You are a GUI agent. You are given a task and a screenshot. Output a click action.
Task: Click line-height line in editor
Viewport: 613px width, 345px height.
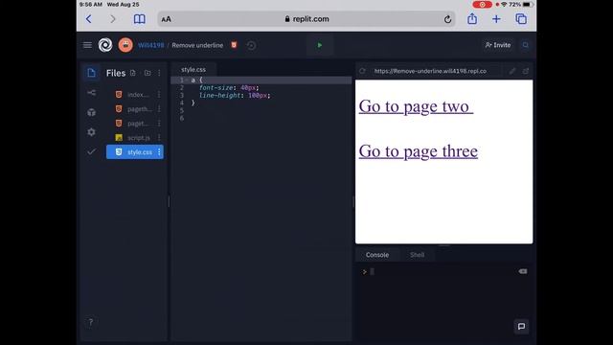pos(235,95)
